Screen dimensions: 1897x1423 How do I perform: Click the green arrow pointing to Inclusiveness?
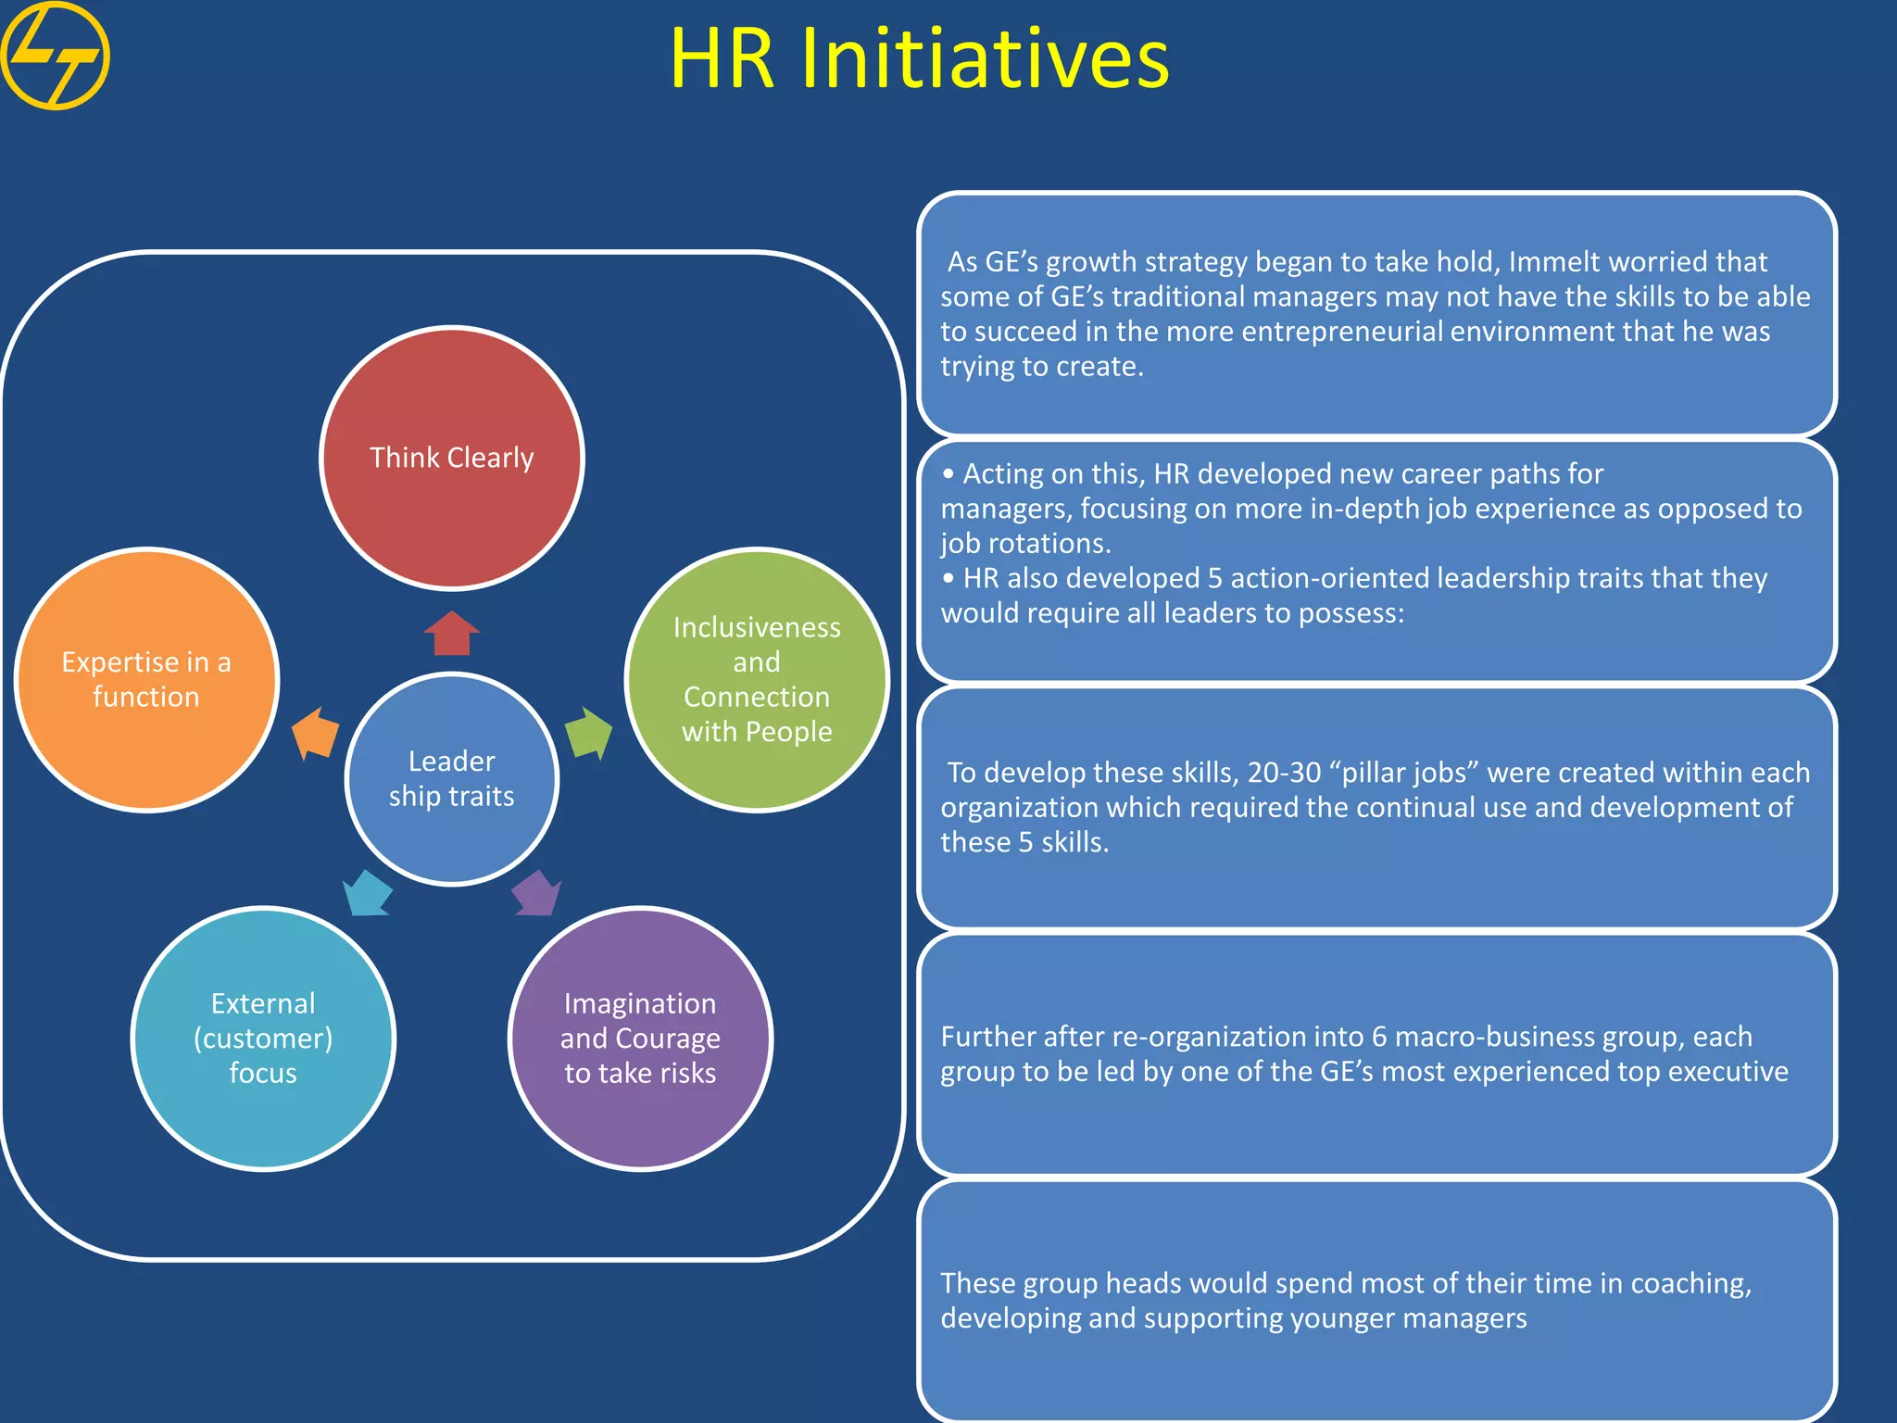589,734
